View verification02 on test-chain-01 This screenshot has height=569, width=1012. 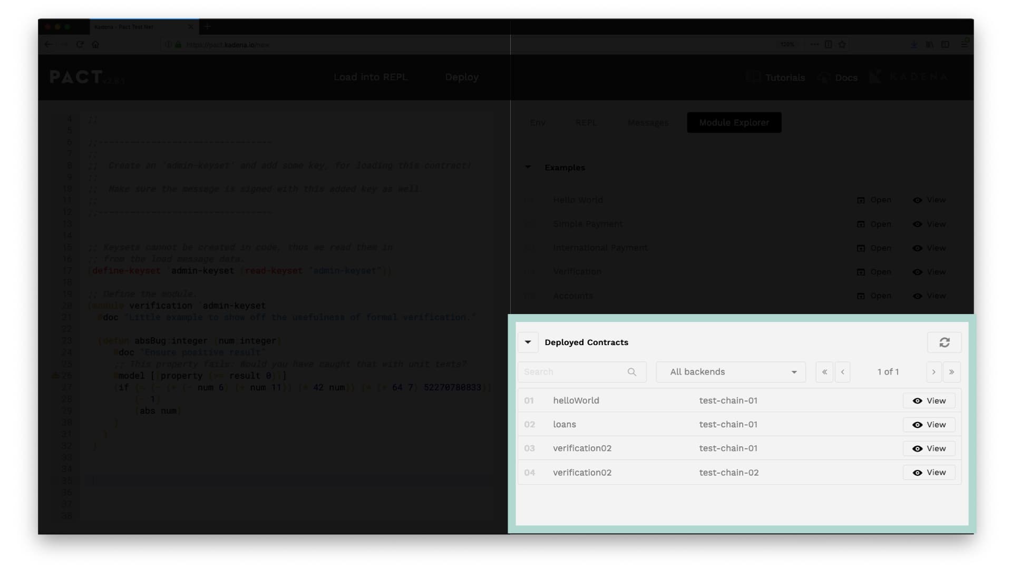tap(929, 449)
